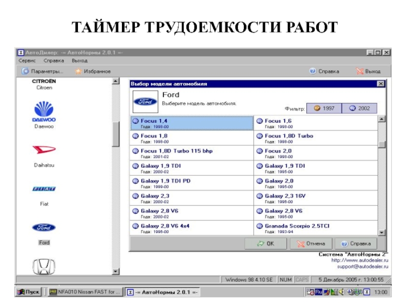The image size is (410, 307).
Task: Click the round icon beside Galaxy 2,3 16V
Action: (x=259, y=196)
